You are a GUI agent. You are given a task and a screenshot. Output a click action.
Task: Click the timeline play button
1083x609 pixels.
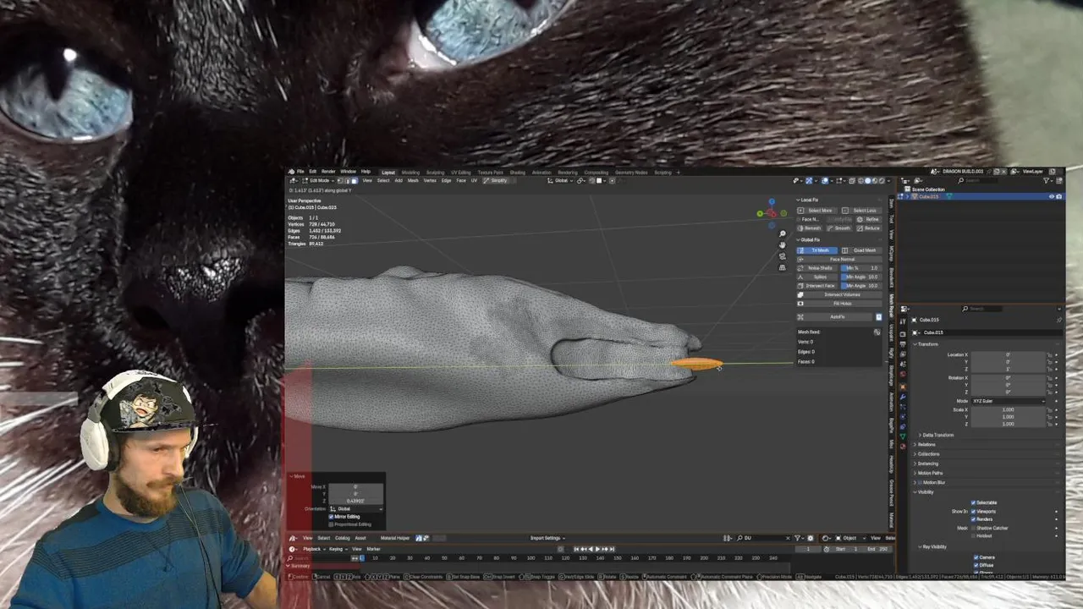pyautogui.click(x=597, y=549)
